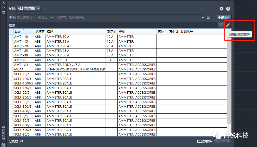Open the help question mark icon

click(x=228, y=9)
